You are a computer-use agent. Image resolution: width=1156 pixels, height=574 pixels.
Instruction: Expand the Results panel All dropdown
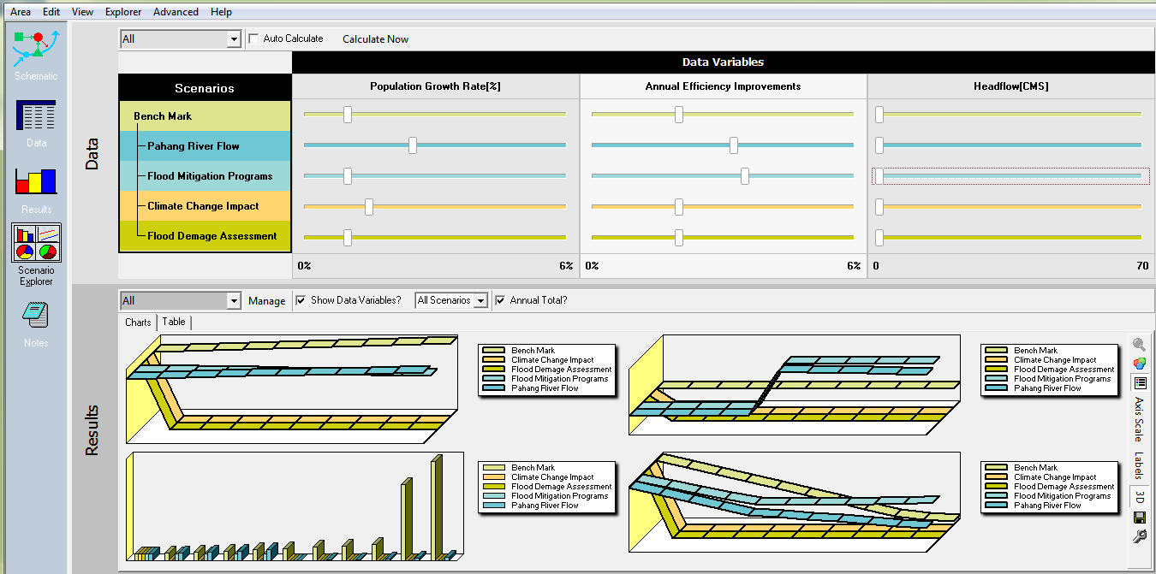(234, 301)
